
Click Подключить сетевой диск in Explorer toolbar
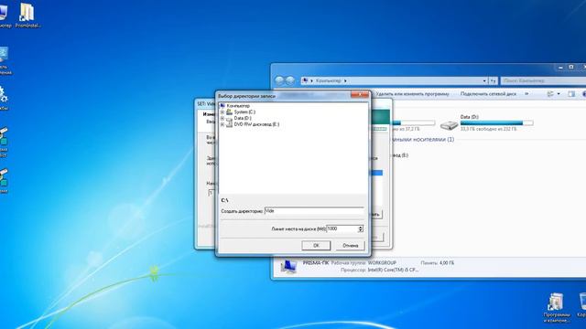click(488, 94)
